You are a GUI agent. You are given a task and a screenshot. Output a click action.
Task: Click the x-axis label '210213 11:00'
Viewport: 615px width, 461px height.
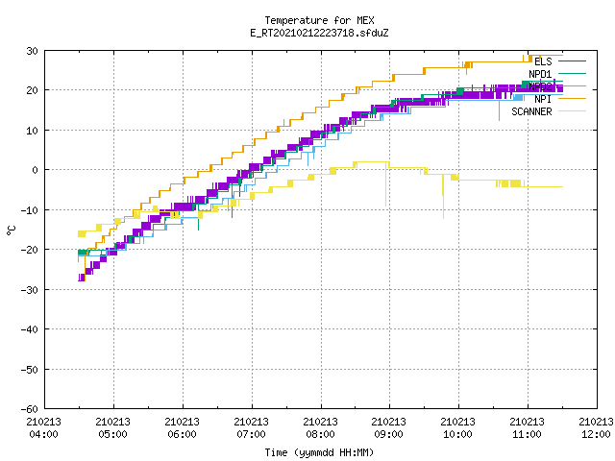[528, 428]
